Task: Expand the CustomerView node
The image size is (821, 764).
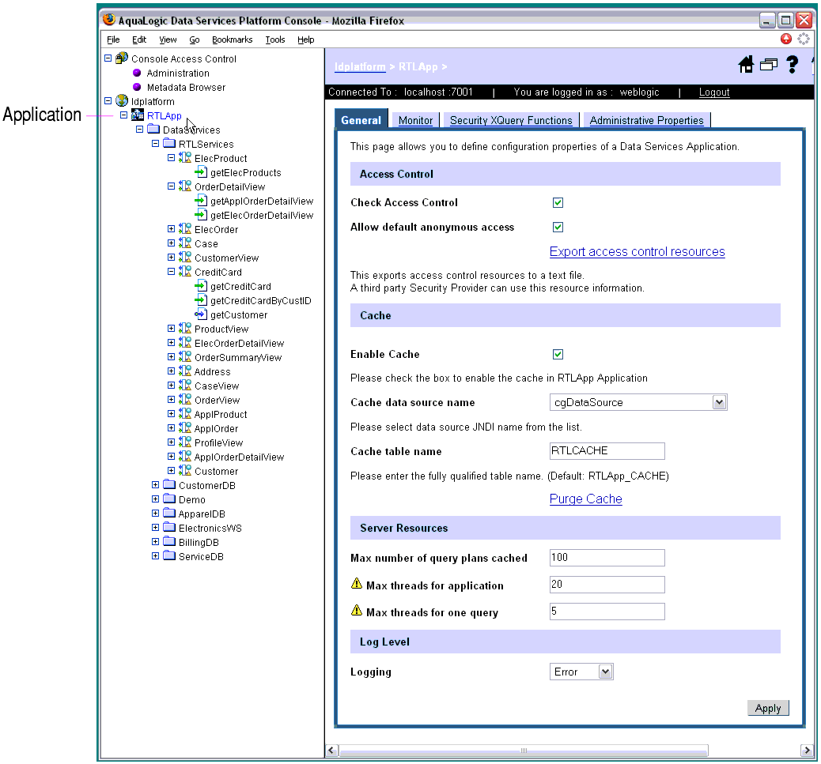Action: pos(171,258)
